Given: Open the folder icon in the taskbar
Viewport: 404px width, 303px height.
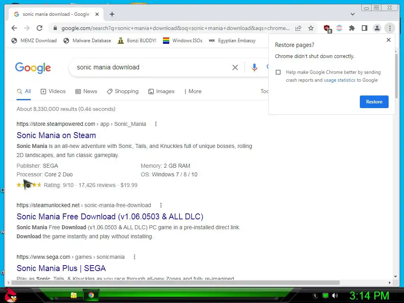Looking at the screenshot, I should click(x=74, y=295).
